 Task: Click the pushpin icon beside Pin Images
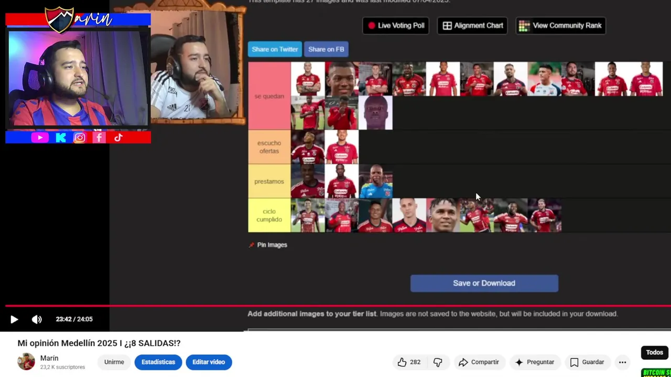[x=252, y=245]
